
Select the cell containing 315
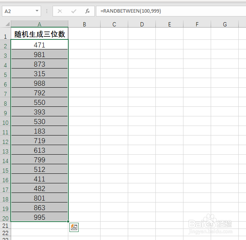click(40, 73)
